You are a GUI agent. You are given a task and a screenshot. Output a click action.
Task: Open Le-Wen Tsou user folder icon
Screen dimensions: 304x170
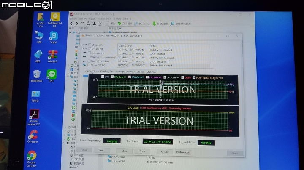point(40,20)
